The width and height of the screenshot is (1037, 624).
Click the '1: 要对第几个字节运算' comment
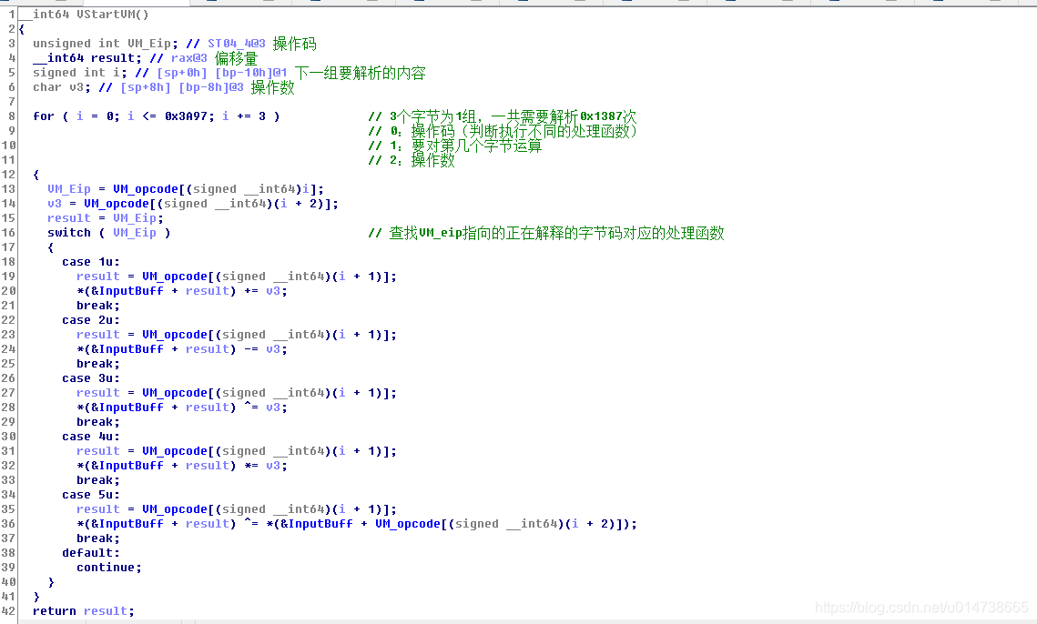pyautogui.click(x=455, y=146)
